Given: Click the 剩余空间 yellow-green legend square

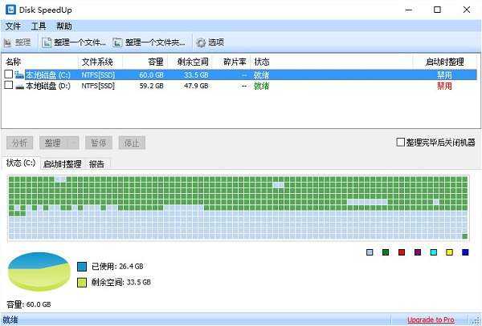Looking at the screenshot, I should tap(82, 283).
